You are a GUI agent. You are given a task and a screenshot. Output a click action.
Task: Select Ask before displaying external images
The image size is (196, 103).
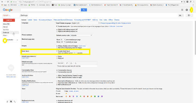tap(57, 48)
